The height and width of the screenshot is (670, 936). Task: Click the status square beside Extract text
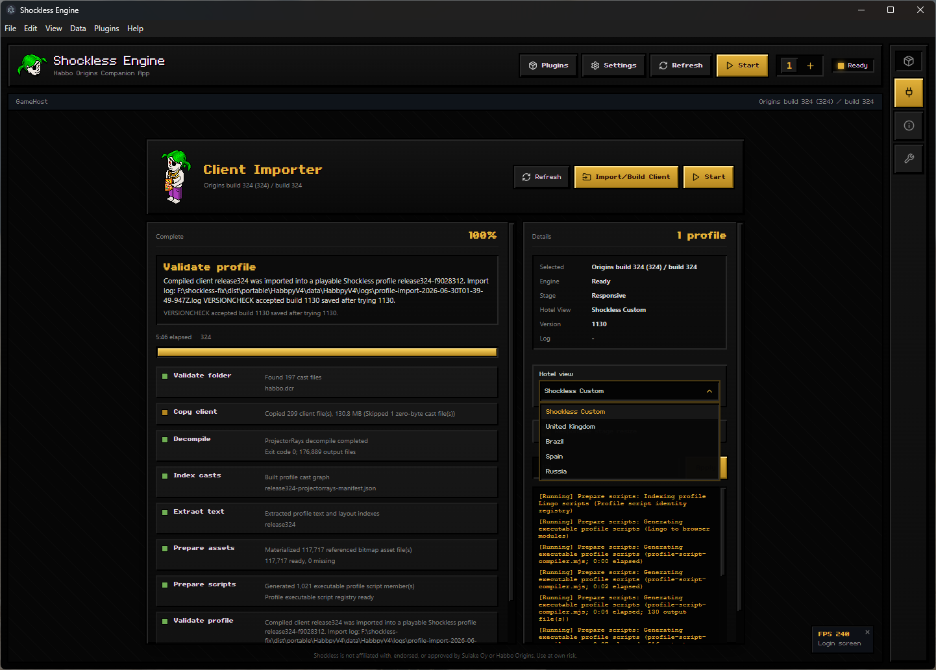165,512
